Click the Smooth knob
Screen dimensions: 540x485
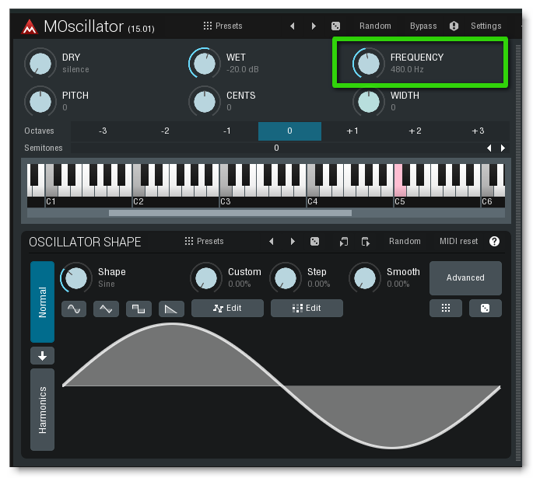point(365,278)
